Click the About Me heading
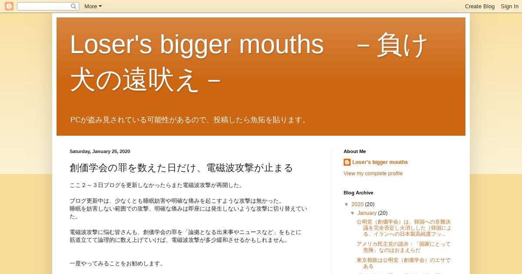The image size is (522, 274). [x=355, y=151]
